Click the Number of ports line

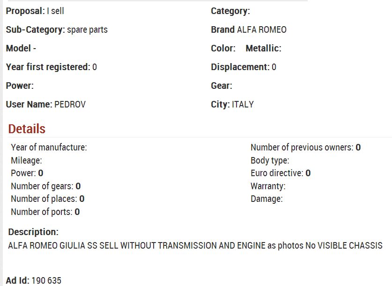(x=45, y=212)
